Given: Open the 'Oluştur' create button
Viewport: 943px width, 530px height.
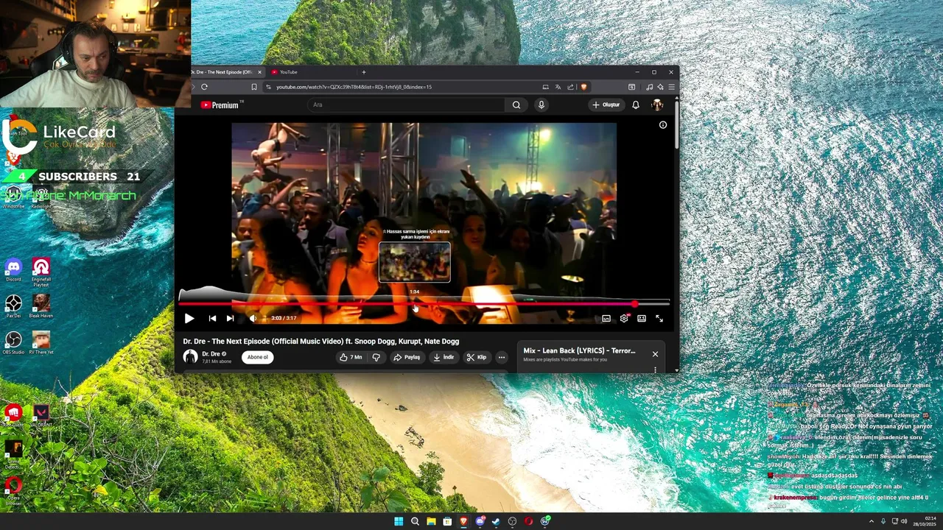Looking at the screenshot, I should coord(606,105).
